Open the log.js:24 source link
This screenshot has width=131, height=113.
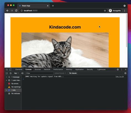pyautogui.click(x=120, y=77)
